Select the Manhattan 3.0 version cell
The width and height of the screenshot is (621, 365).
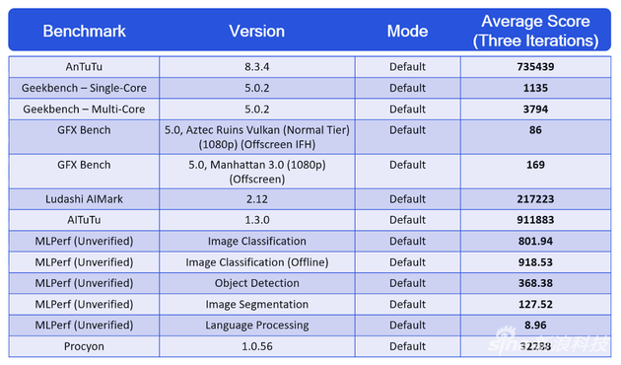click(x=257, y=172)
